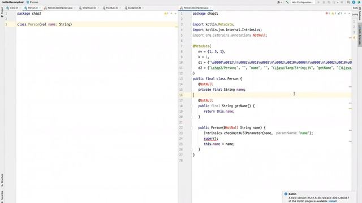This screenshot has height=203, width=362.
Task: Click the blue IDE updates icon
Action: click(x=354, y=2)
